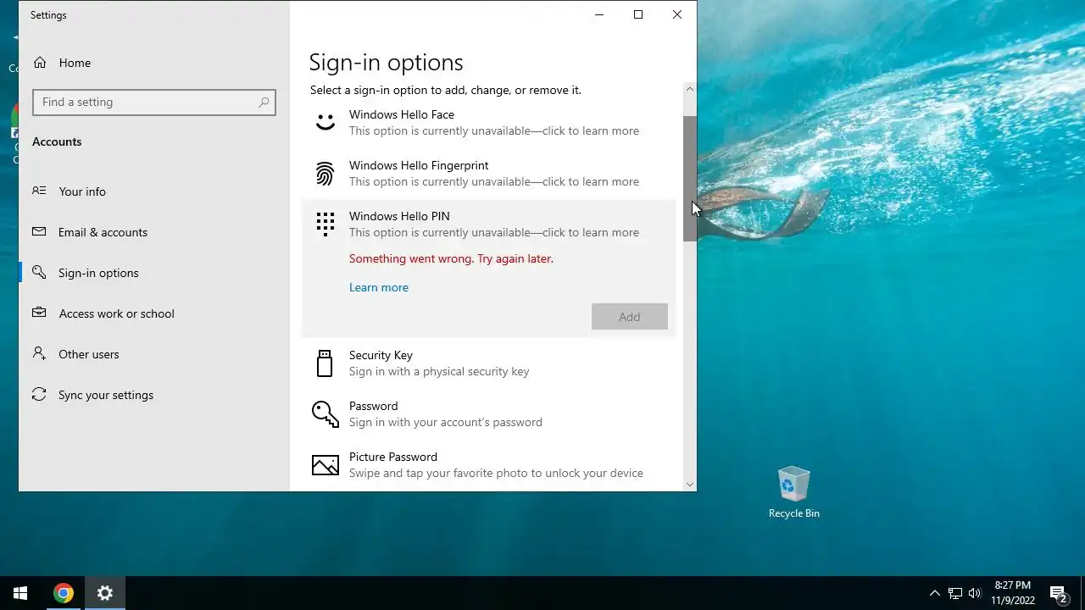Screen dimensions: 1085x610
Task: Click the Find a setting search box
Action: click(x=154, y=103)
